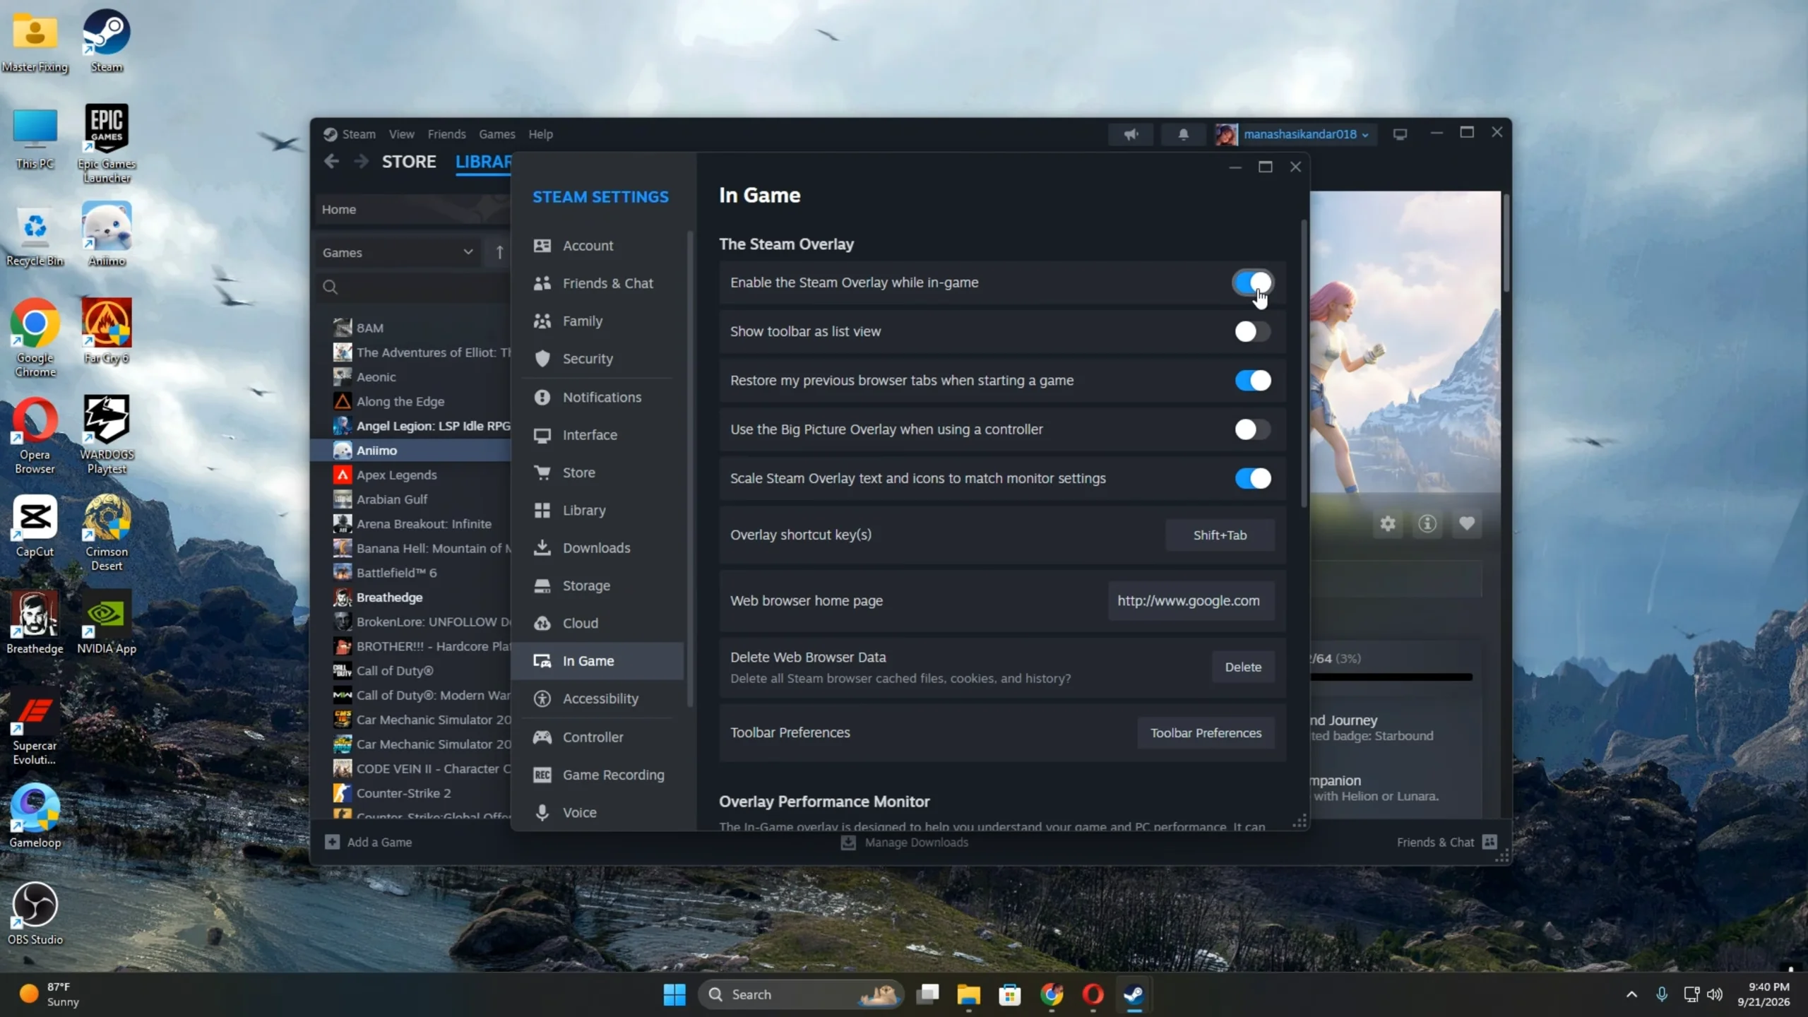Open game settings gear on Aniimo page
Viewport: 1808px width, 1017px height.
(1388, 523)
